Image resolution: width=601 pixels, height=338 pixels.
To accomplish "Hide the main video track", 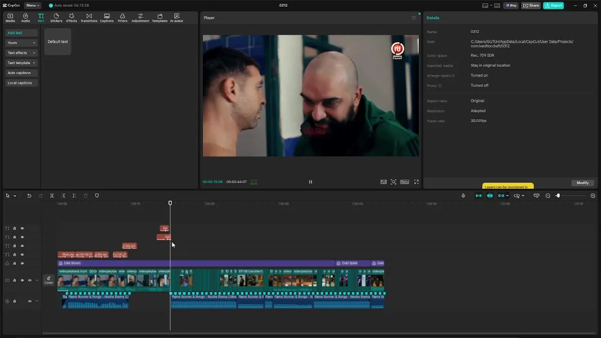I will coord(22,280).
